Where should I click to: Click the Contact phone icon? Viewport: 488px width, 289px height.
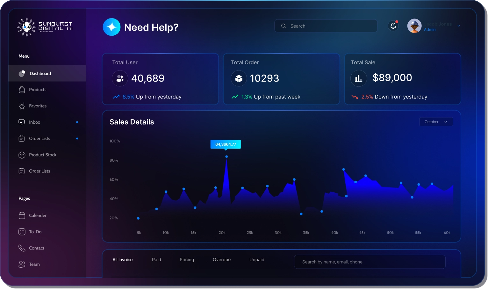pos(22,248)
